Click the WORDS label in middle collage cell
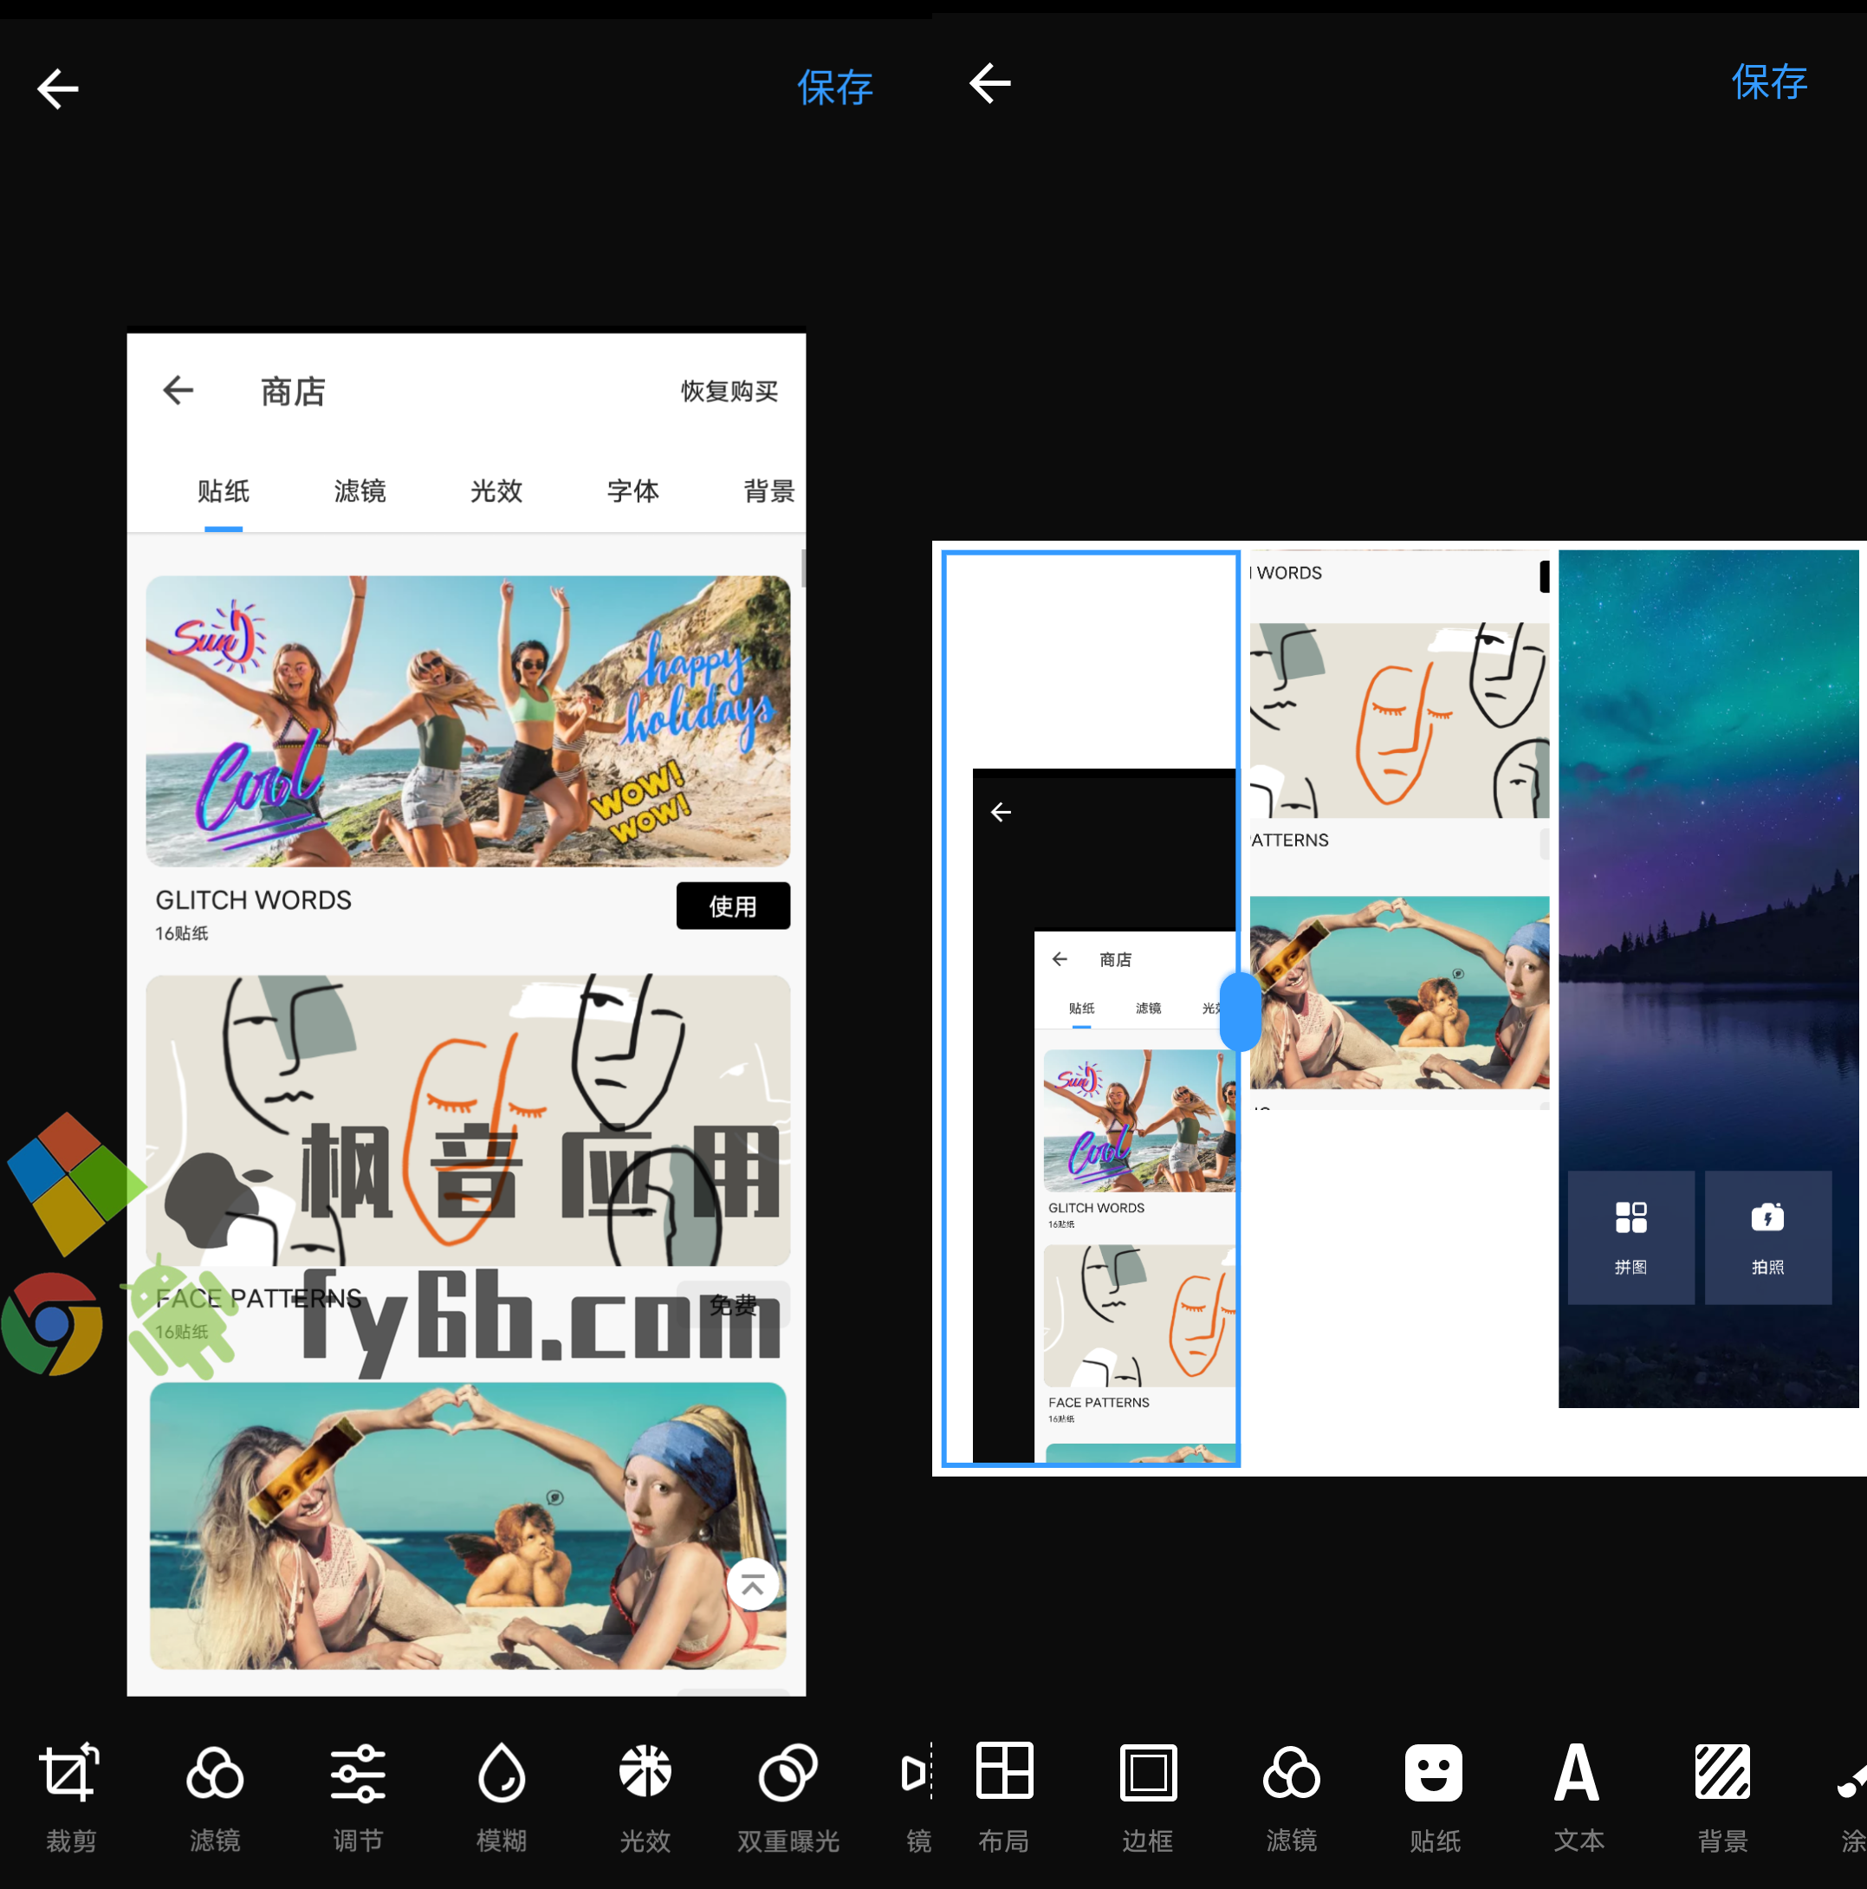The height and width of the screenshot is (1889, 1867). [x=1288, y=573]
